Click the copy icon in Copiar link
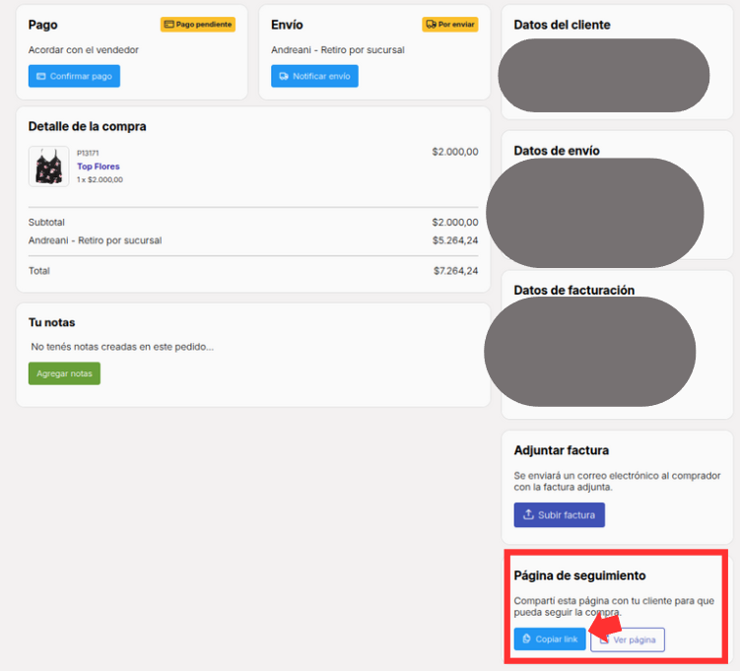This screenshot has width=740, height=671. click(x=527, y=638)
